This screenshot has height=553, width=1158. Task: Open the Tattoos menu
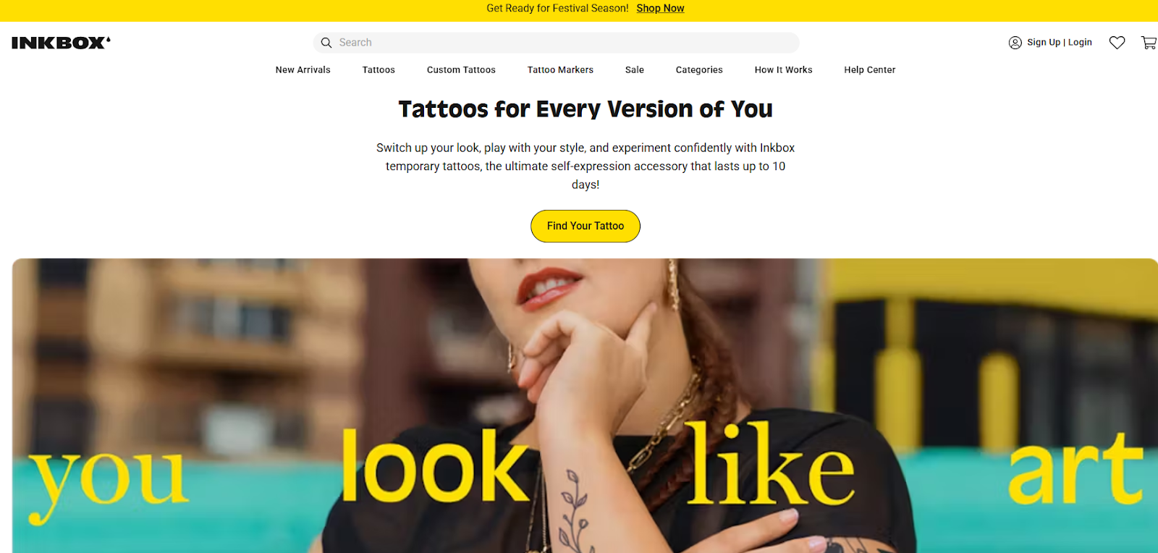[379, 70]
